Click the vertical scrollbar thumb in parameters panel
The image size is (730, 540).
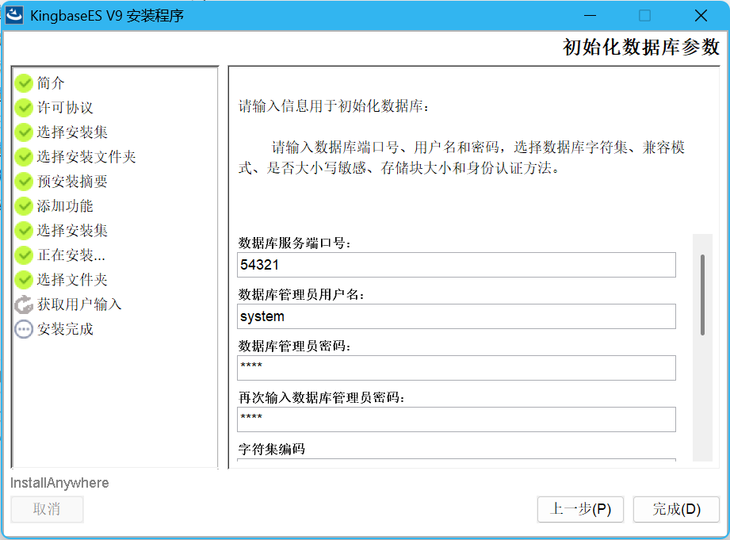702,295
